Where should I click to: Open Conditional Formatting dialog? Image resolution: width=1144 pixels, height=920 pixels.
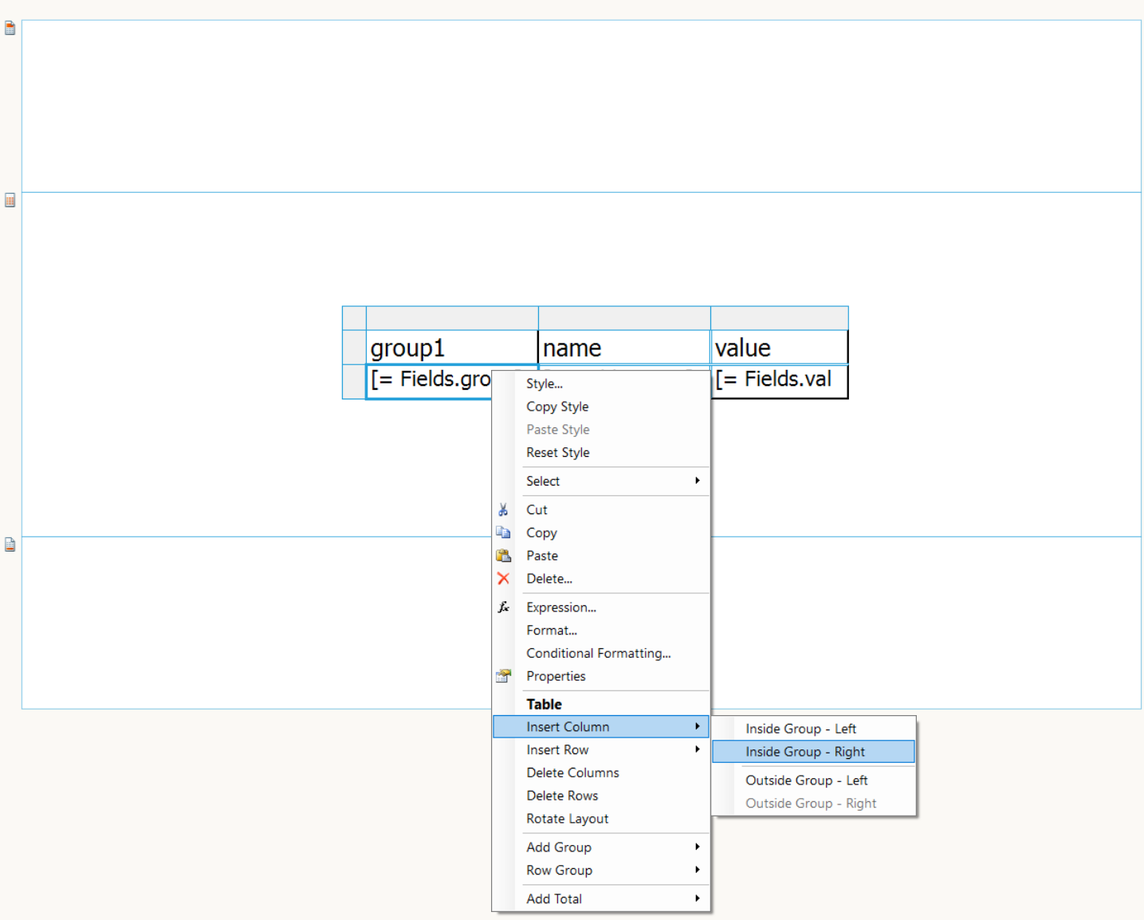point(598,653)
